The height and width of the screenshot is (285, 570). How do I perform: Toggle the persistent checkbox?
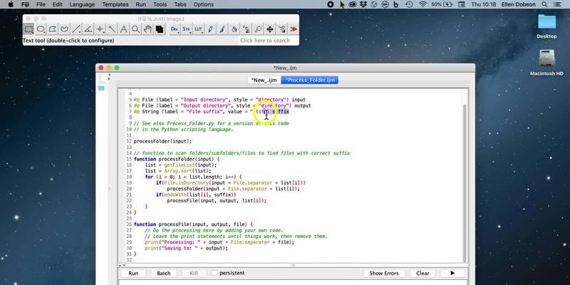215,273
